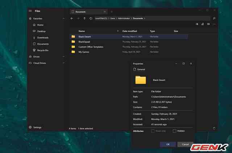Go forward with the right arrow

tap(78, 18)
